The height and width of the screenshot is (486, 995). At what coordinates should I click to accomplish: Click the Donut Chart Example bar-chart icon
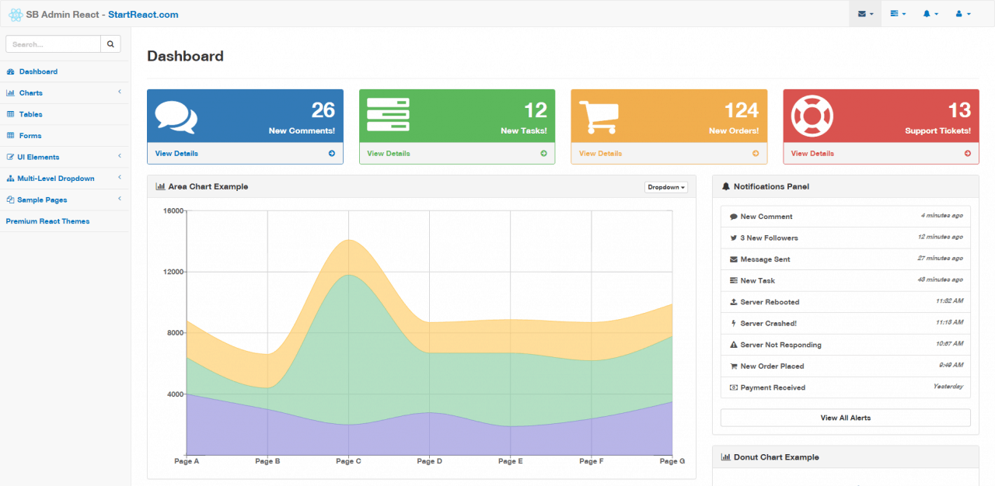point(725,457)
